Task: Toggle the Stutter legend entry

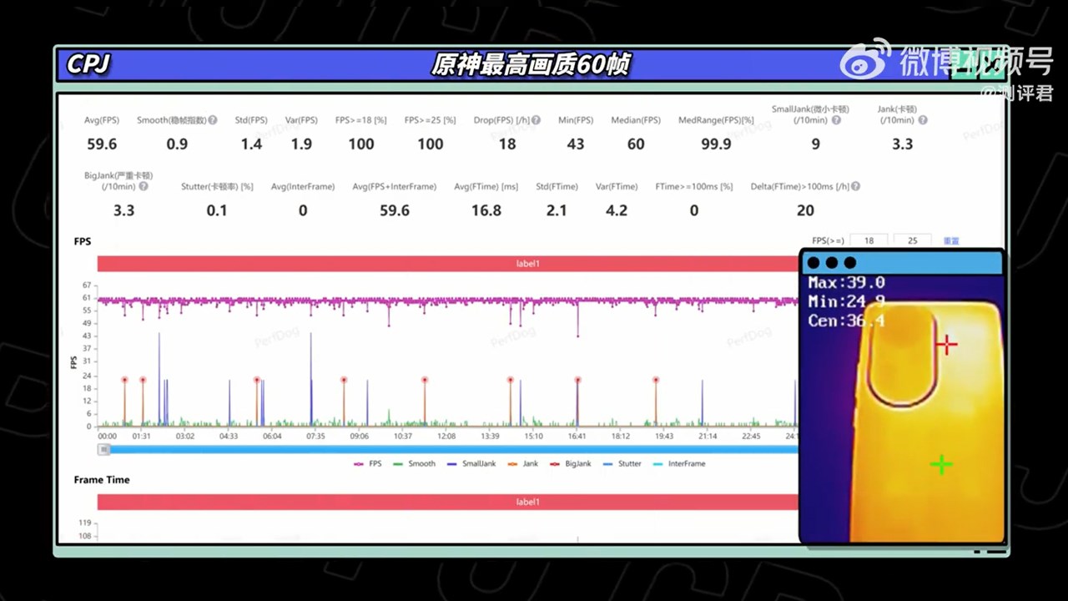Action: [x=622, y=463]
